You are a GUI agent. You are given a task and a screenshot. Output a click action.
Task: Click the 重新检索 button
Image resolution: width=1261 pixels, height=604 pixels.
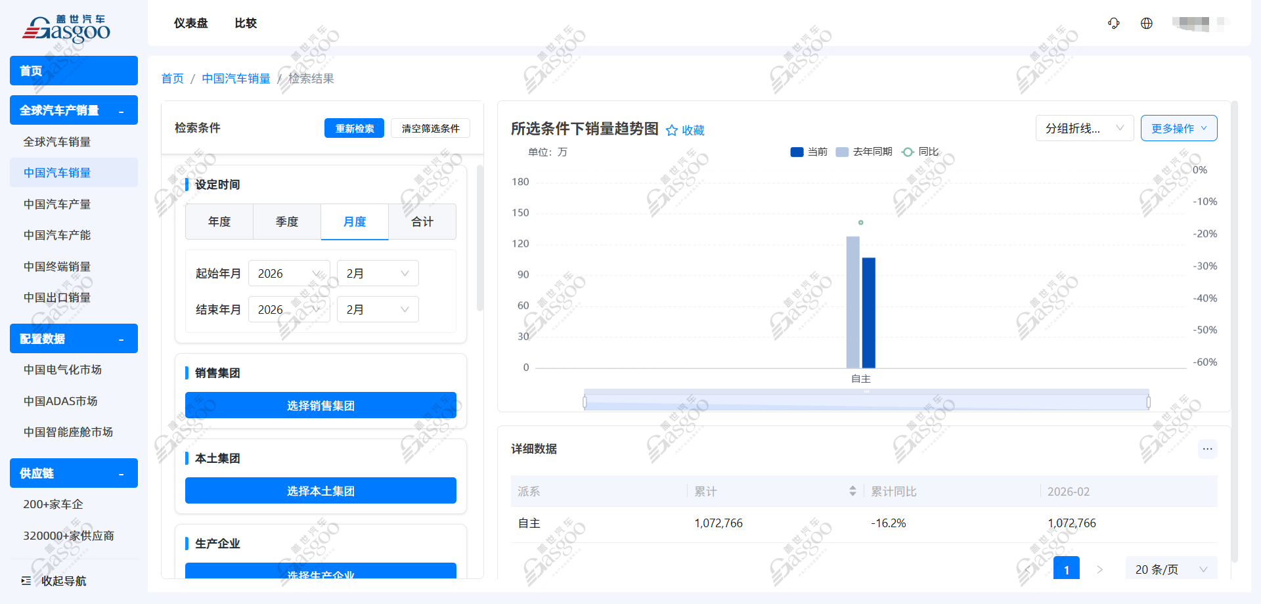pos(354,128)
